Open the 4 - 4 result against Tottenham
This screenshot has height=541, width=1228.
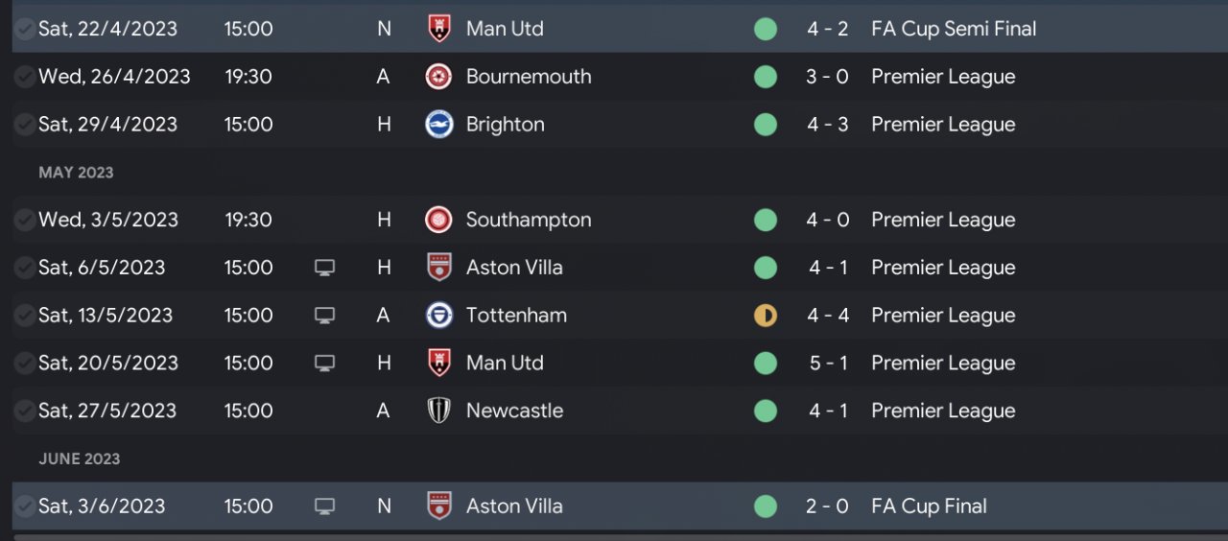(828, 316)
